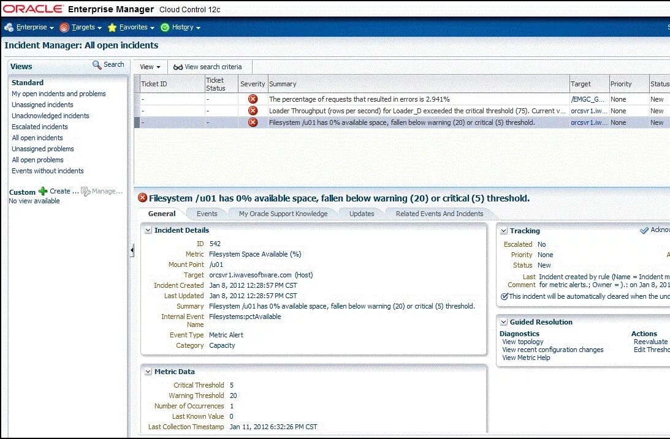The height and width of the screenshot is (439, 670).
Task: Click target orcsvr1.iwavesoftware.com (Host) value
Action: [261, 275]
